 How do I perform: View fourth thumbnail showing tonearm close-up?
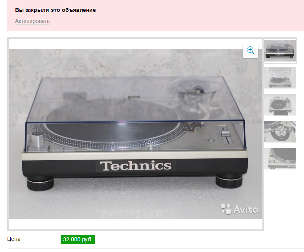(280, 132)
